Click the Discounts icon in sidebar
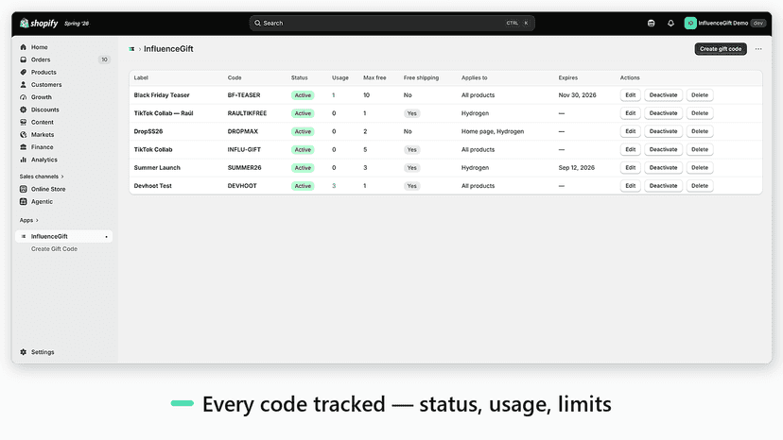This screenshot has height=440, width=783. click(x=23, y=110)
